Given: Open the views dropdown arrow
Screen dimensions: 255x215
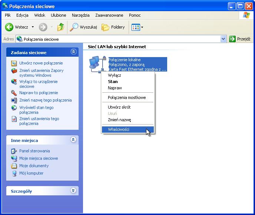Looking at the screenshot, I should click(x=142, y=27).
